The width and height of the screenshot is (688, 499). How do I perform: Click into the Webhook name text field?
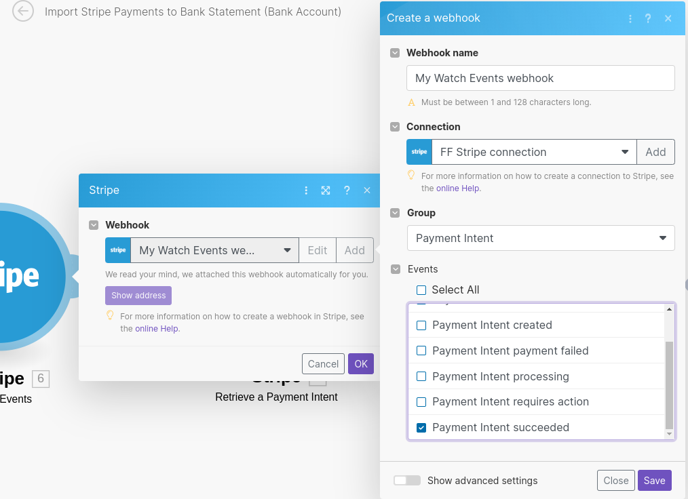point(540,78)
